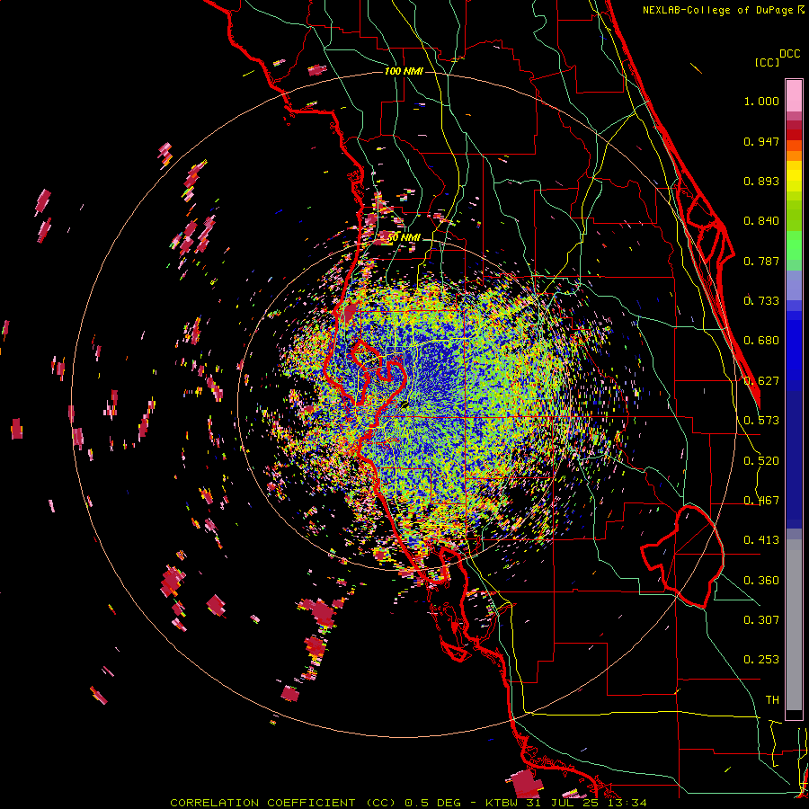This screenshot has height=809, width=809.
Task: Click the 0.360 color scale value
Action: pos(761,581)
